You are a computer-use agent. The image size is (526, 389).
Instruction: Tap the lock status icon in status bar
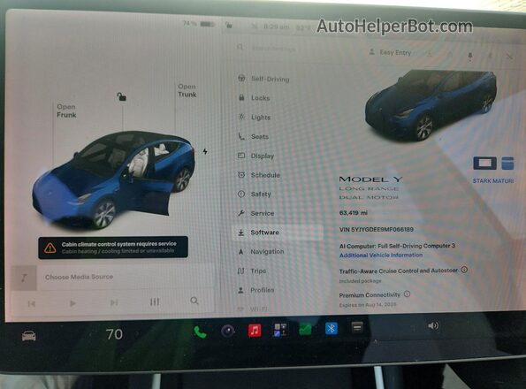coord(229,25)
